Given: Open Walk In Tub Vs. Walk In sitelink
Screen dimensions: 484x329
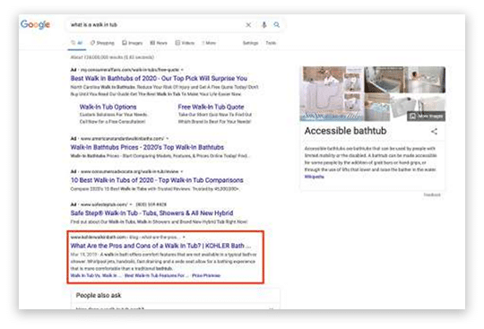Looking at the screenshot, I should point(95,275).
